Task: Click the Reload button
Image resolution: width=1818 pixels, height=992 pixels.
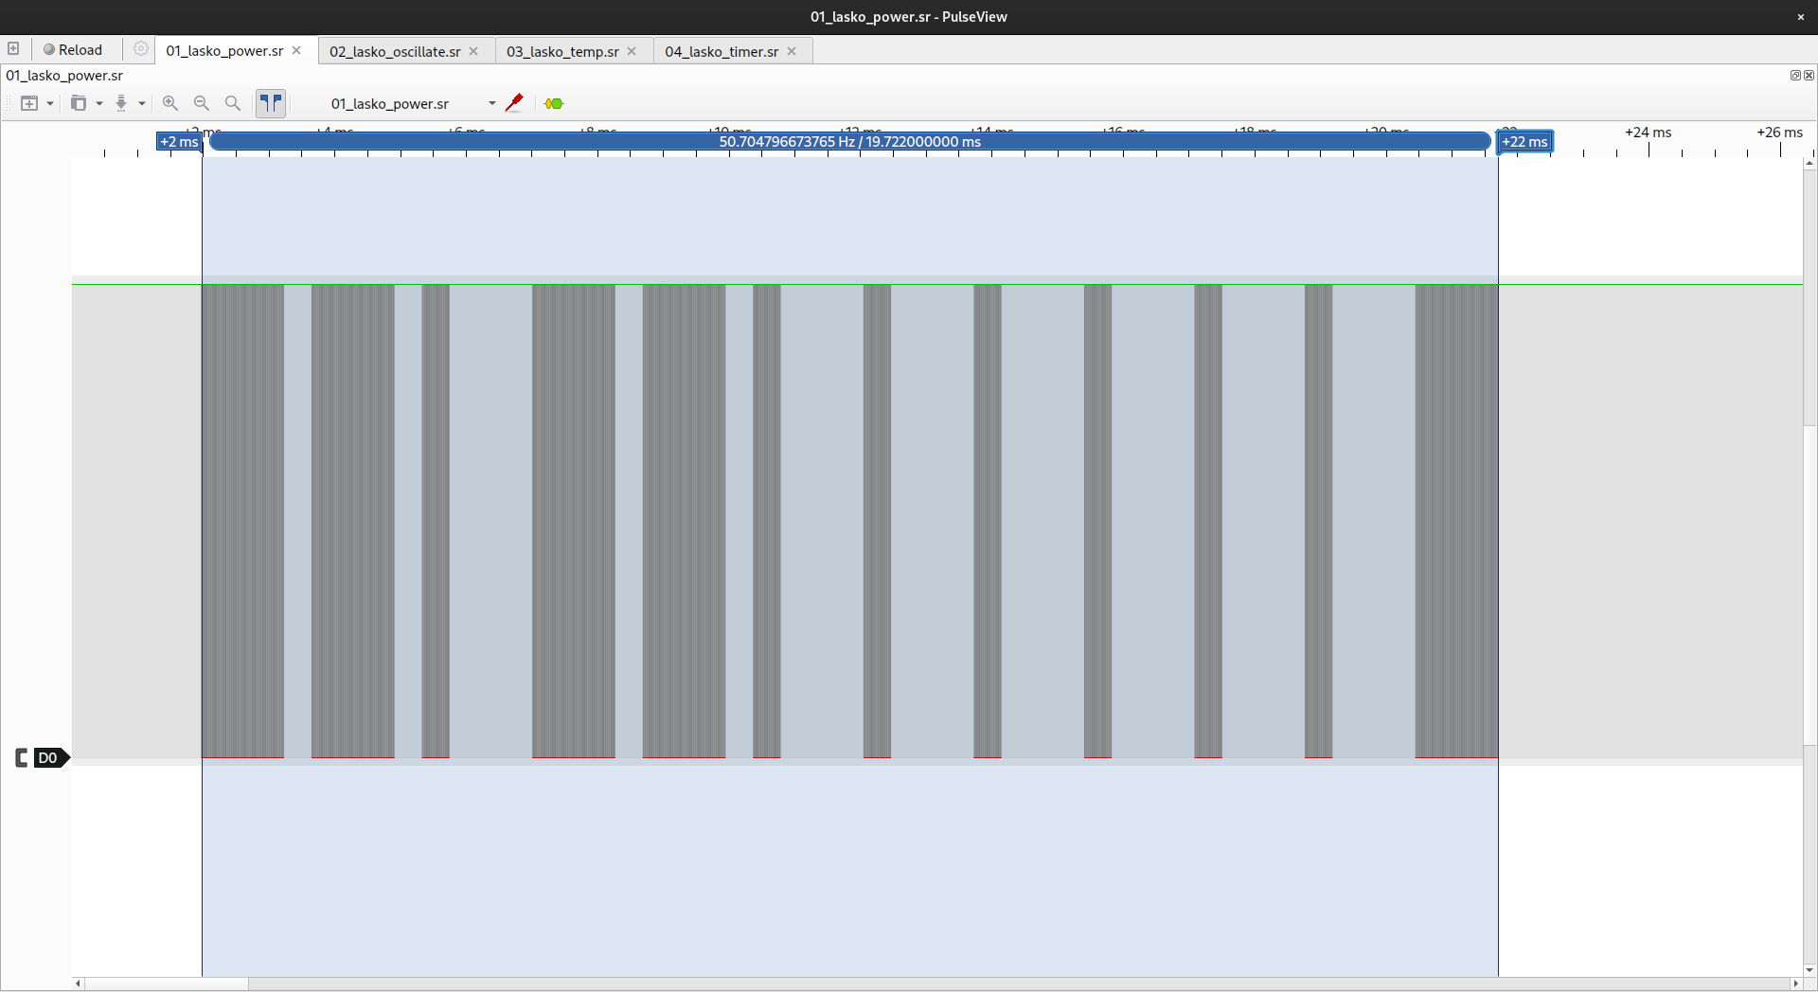Action: 73,50
